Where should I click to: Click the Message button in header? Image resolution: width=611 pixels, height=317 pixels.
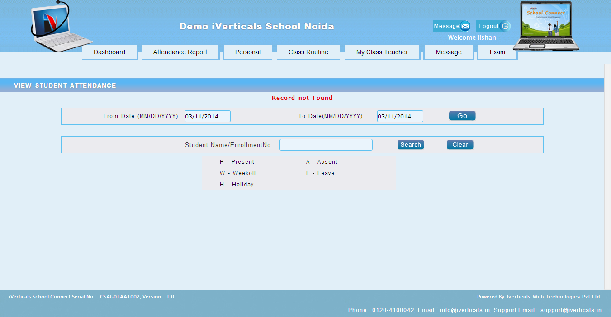click(x=446, y=26)
